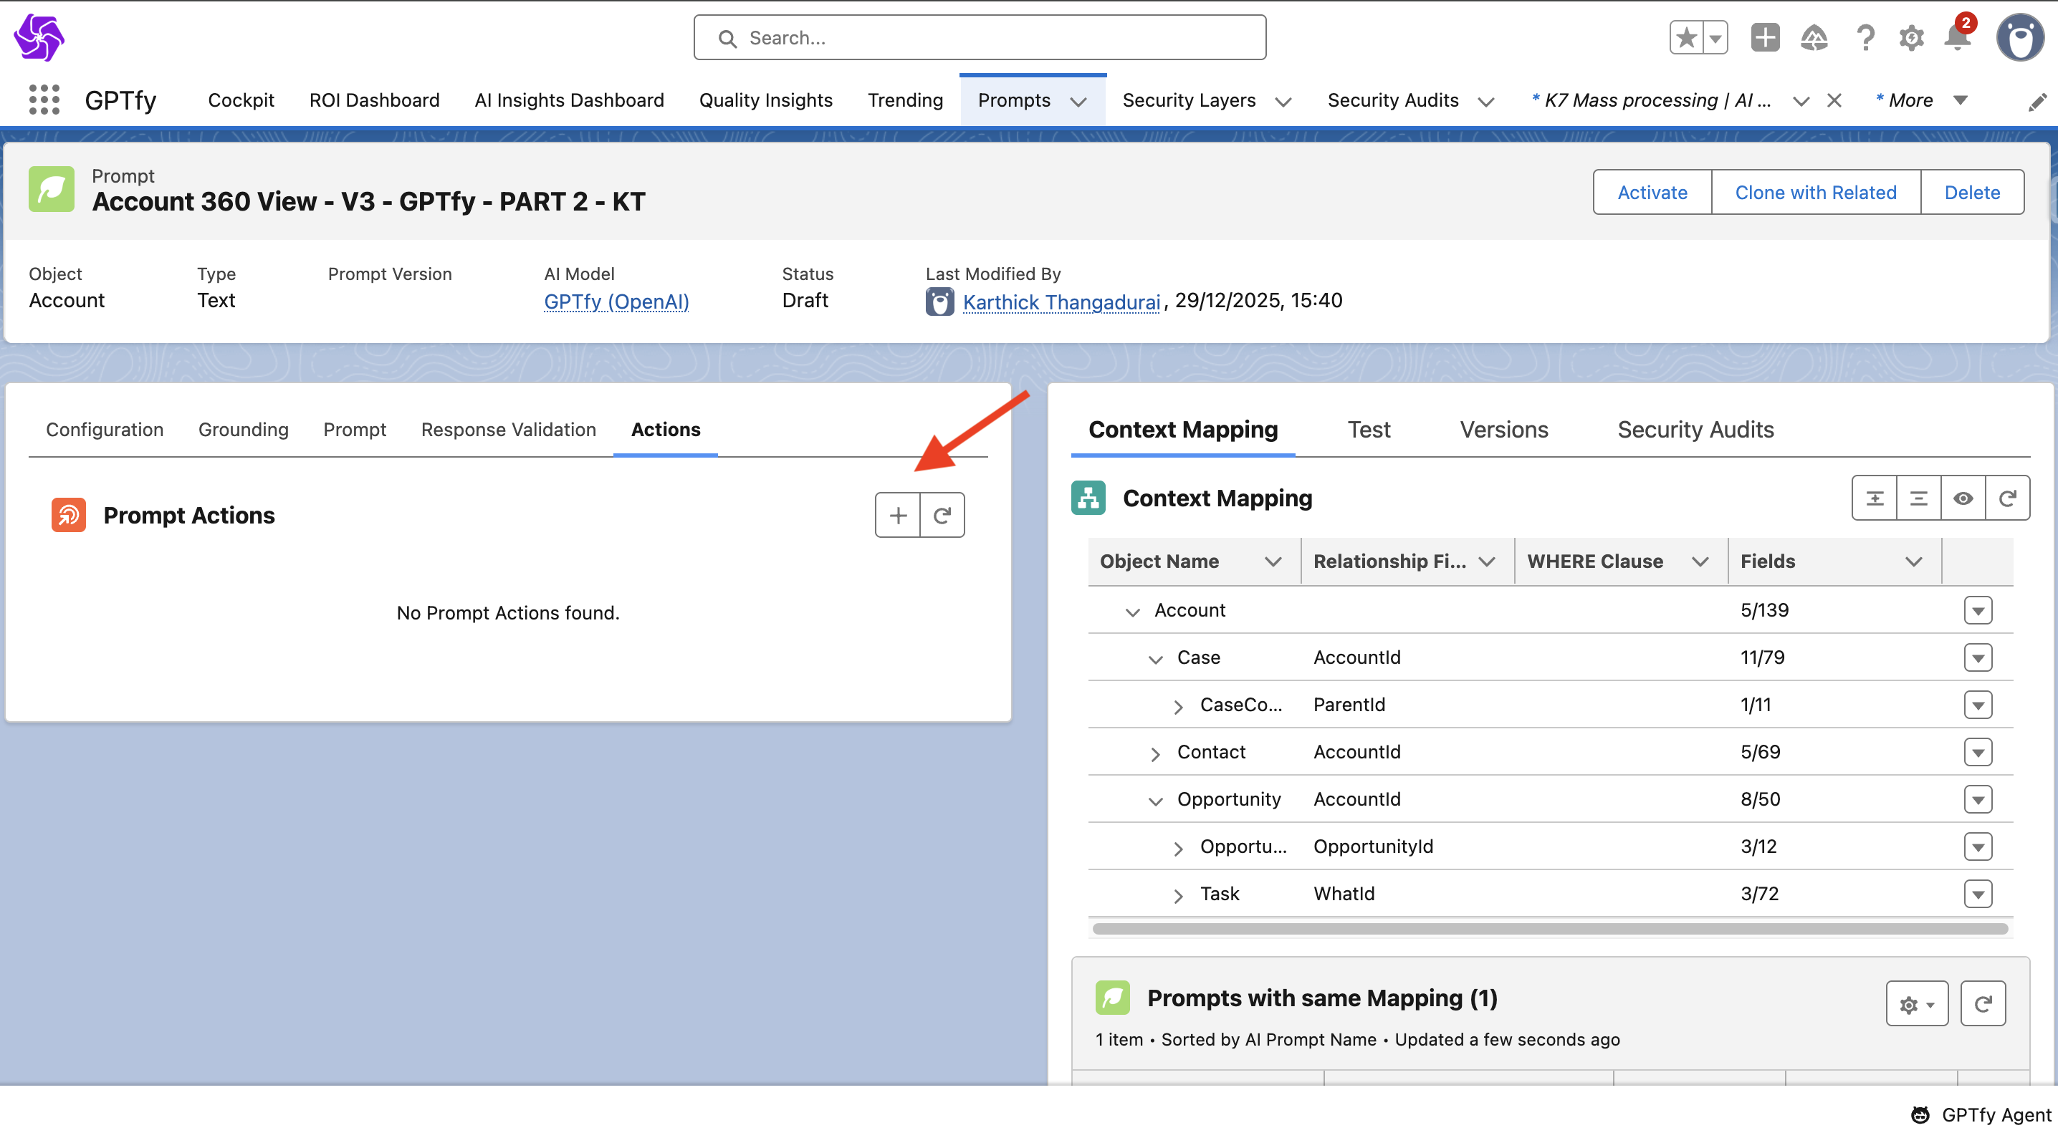Open the GPTfy (OpenAI) model link
The height and width of the screenshot is (1143, 2058).
tap(616, 302)
